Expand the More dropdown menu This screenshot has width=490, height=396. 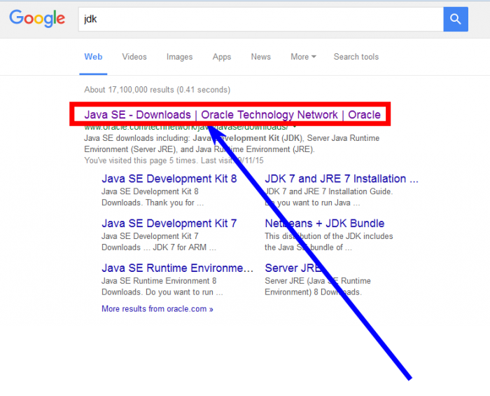(x=303, y=57)
